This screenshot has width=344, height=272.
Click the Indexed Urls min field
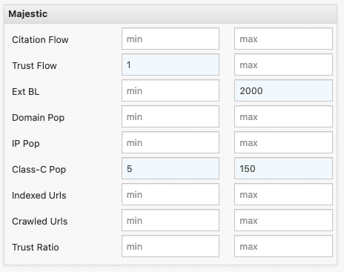point(171,194)
